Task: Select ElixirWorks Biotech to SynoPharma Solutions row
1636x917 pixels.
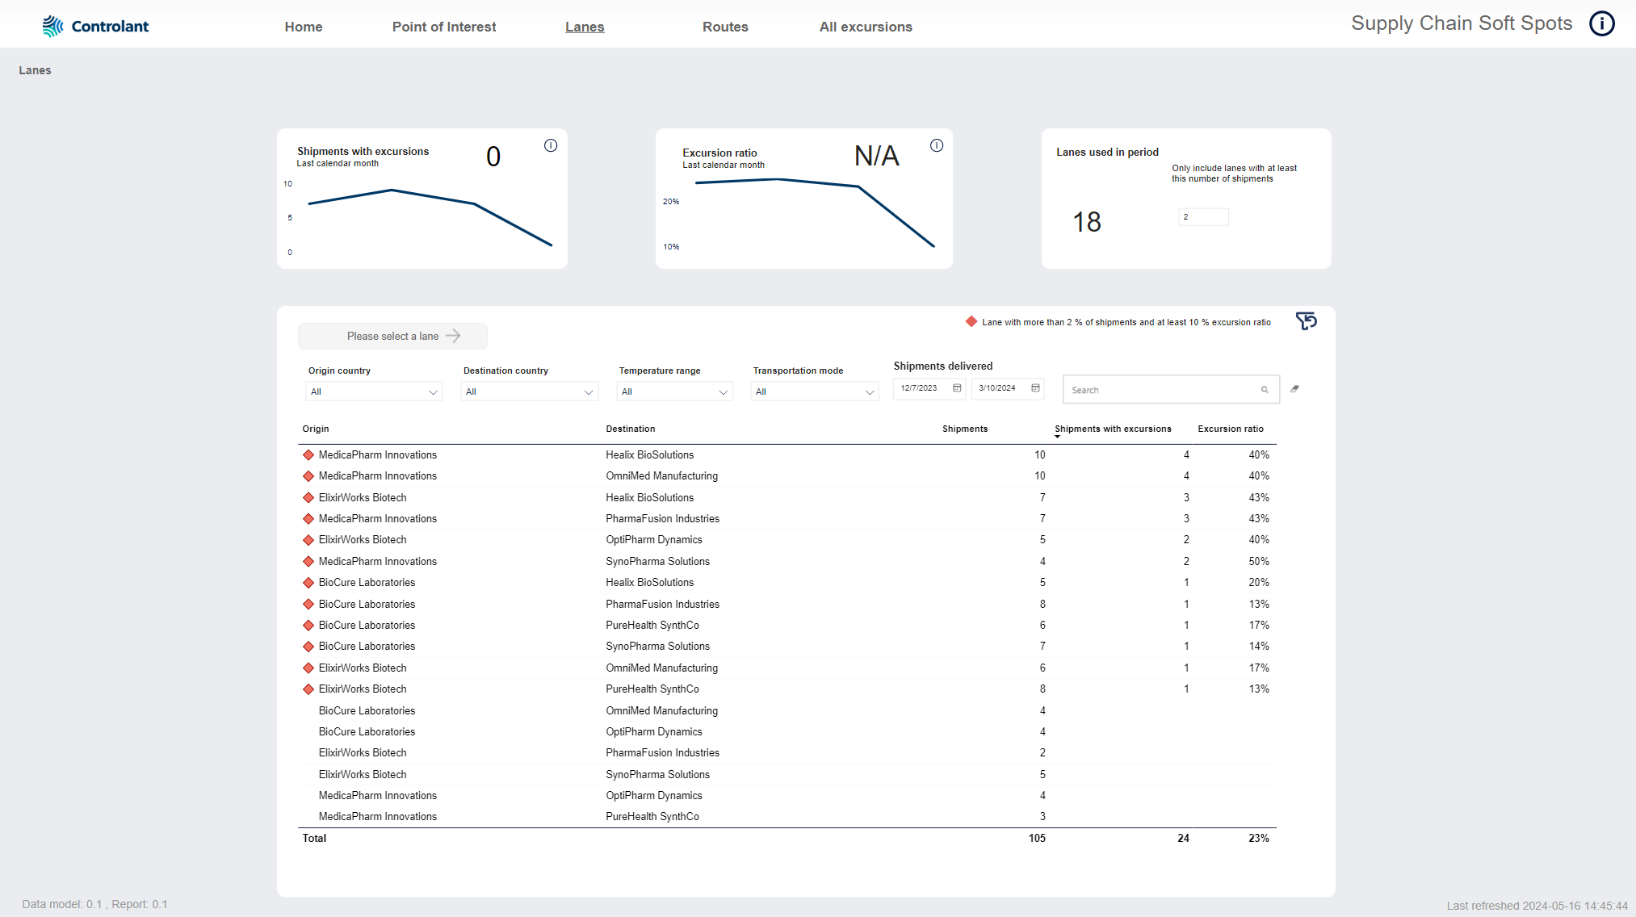Action: pos(787,775)
